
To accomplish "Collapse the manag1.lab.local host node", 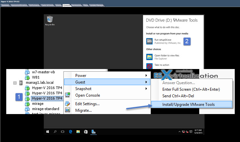I will (x=15, y=83).
